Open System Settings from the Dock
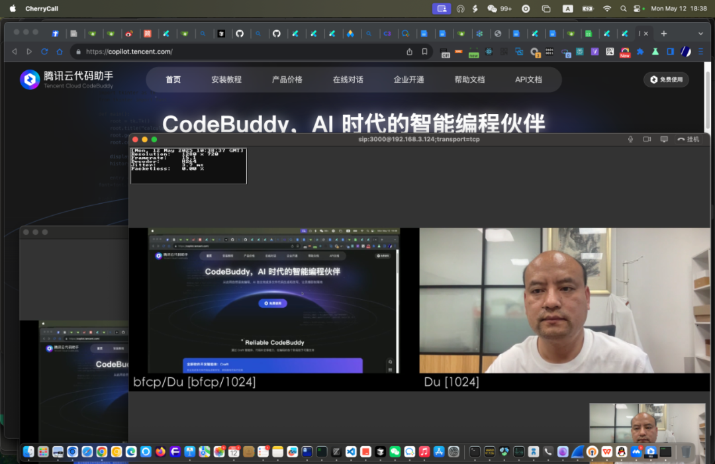The image size is (715, 464). [453, 451]
